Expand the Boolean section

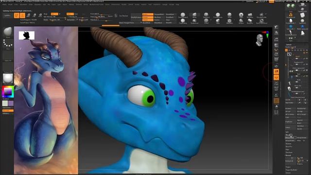point(288,144)
